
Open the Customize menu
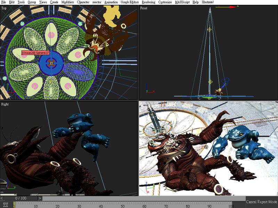coord(165,2)
